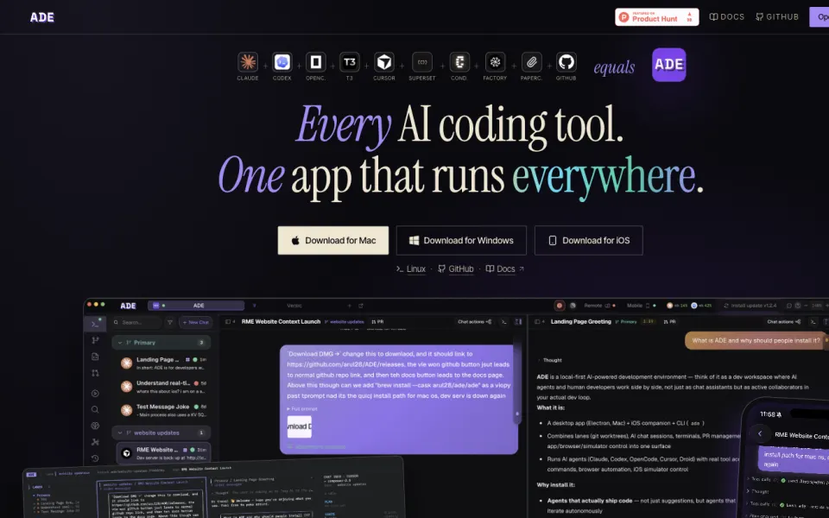The height and width of the screenshot is (518, 829).
Task: Click the GitHub octocat icon in tool row
Action: (x=566, y=62)
